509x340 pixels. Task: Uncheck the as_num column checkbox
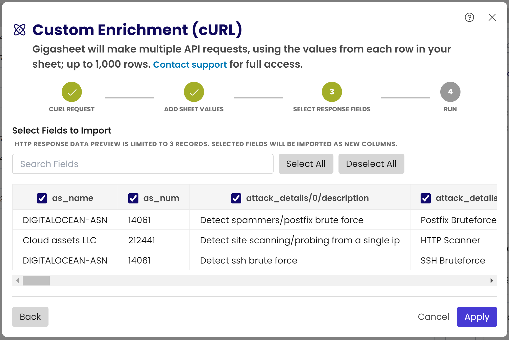click(x=133, y=198)
